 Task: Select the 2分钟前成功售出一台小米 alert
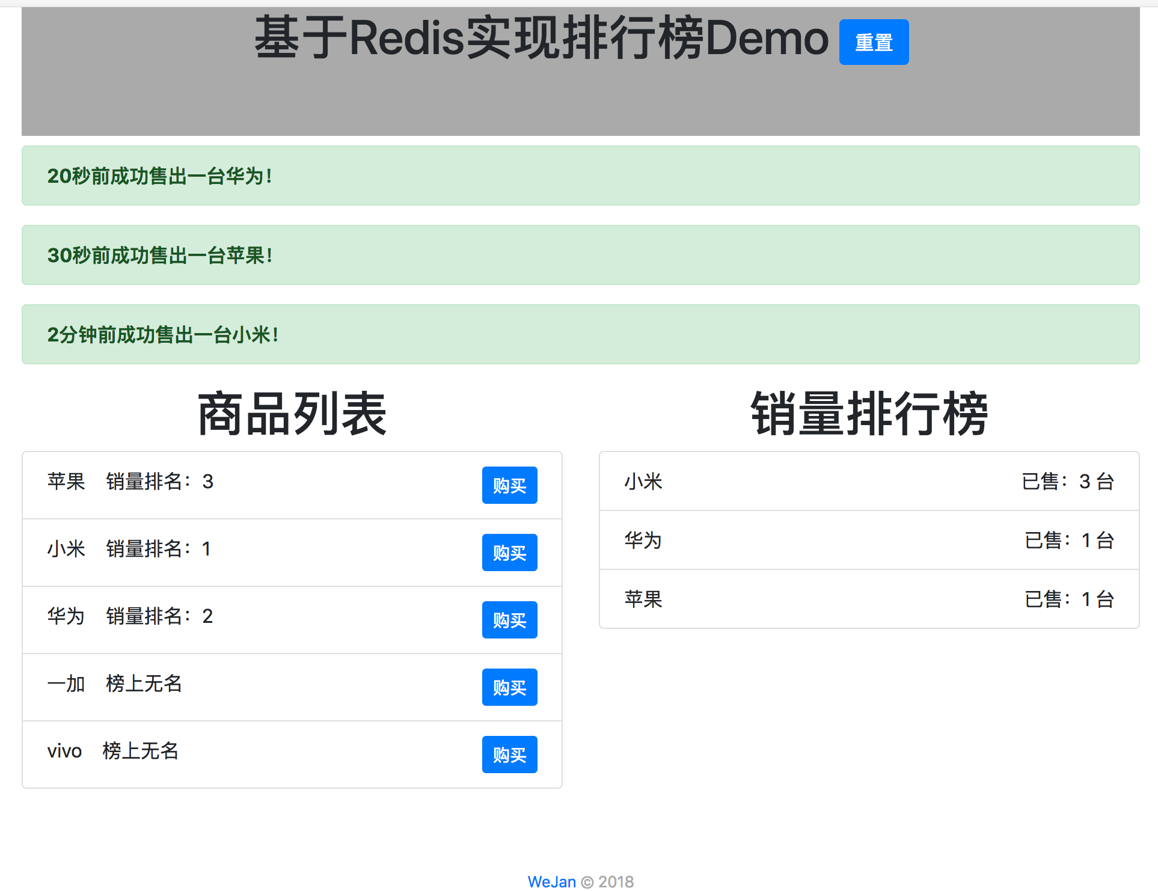580,334
